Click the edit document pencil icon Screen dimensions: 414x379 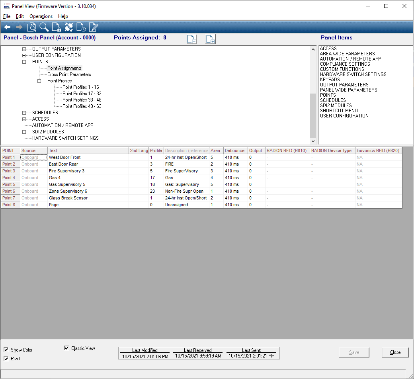[93, 27]
